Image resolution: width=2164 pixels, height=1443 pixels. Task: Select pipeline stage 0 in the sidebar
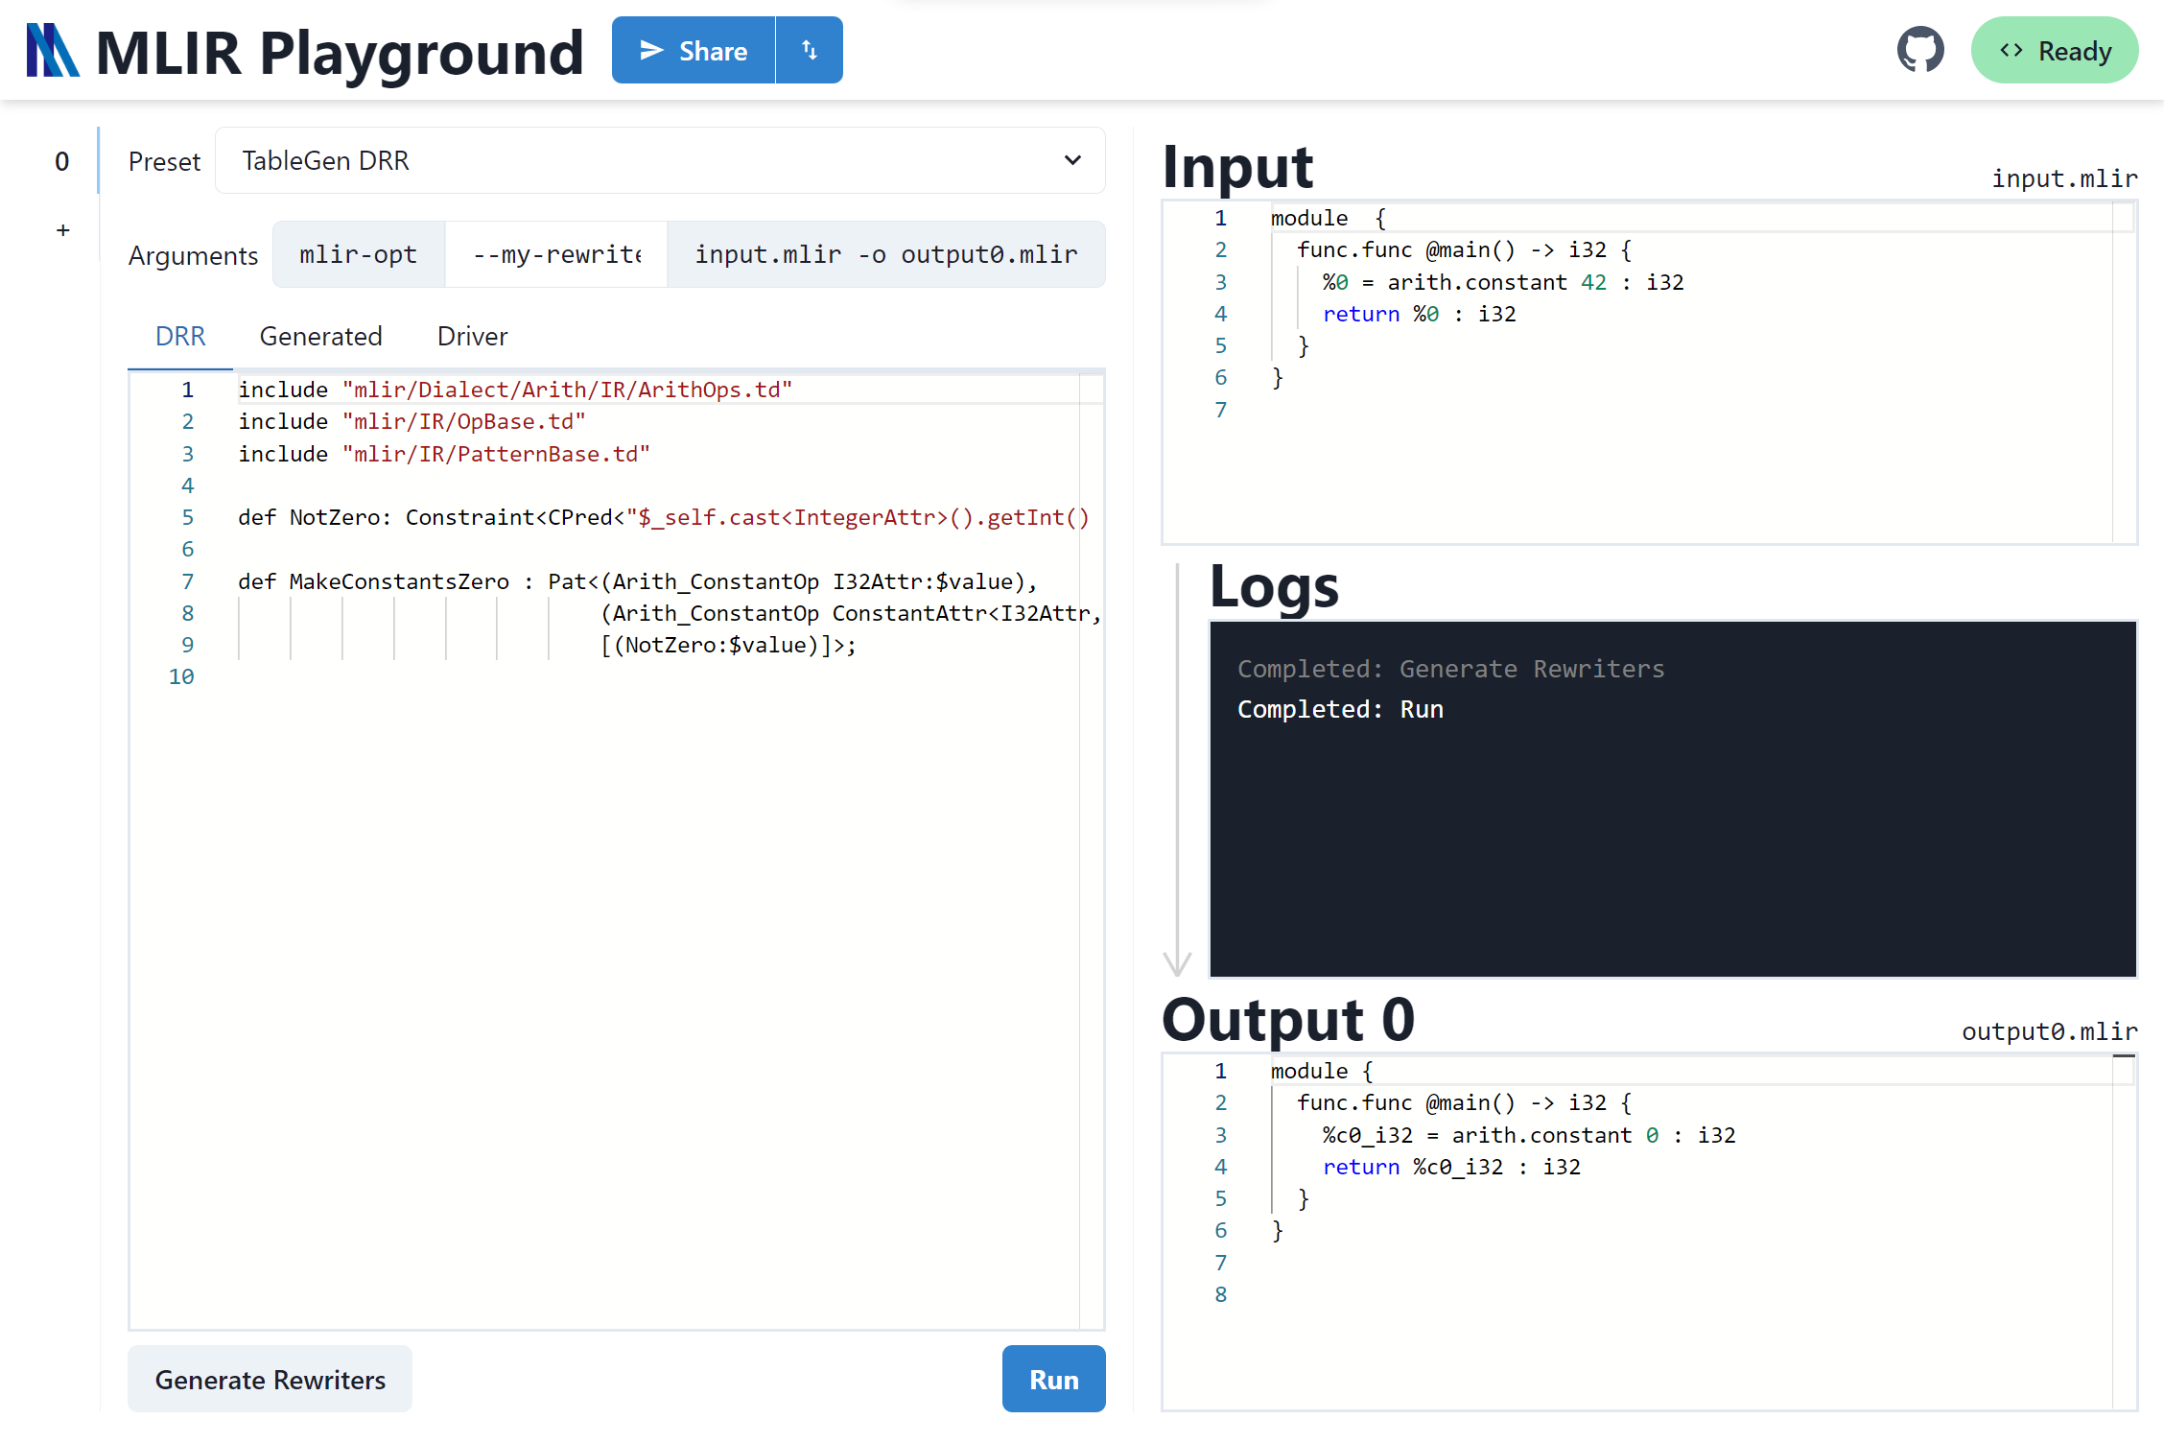(x=61, y=161)
